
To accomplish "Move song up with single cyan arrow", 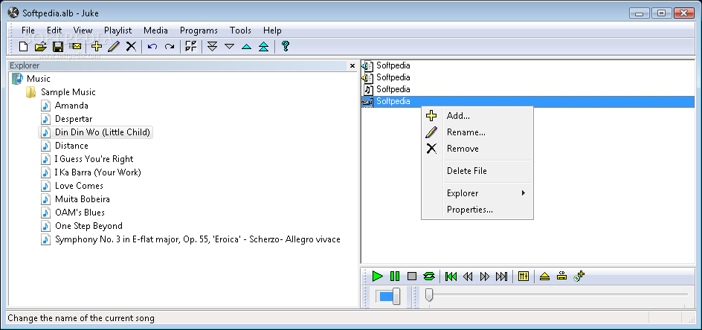I will click(x=246, y=46).
